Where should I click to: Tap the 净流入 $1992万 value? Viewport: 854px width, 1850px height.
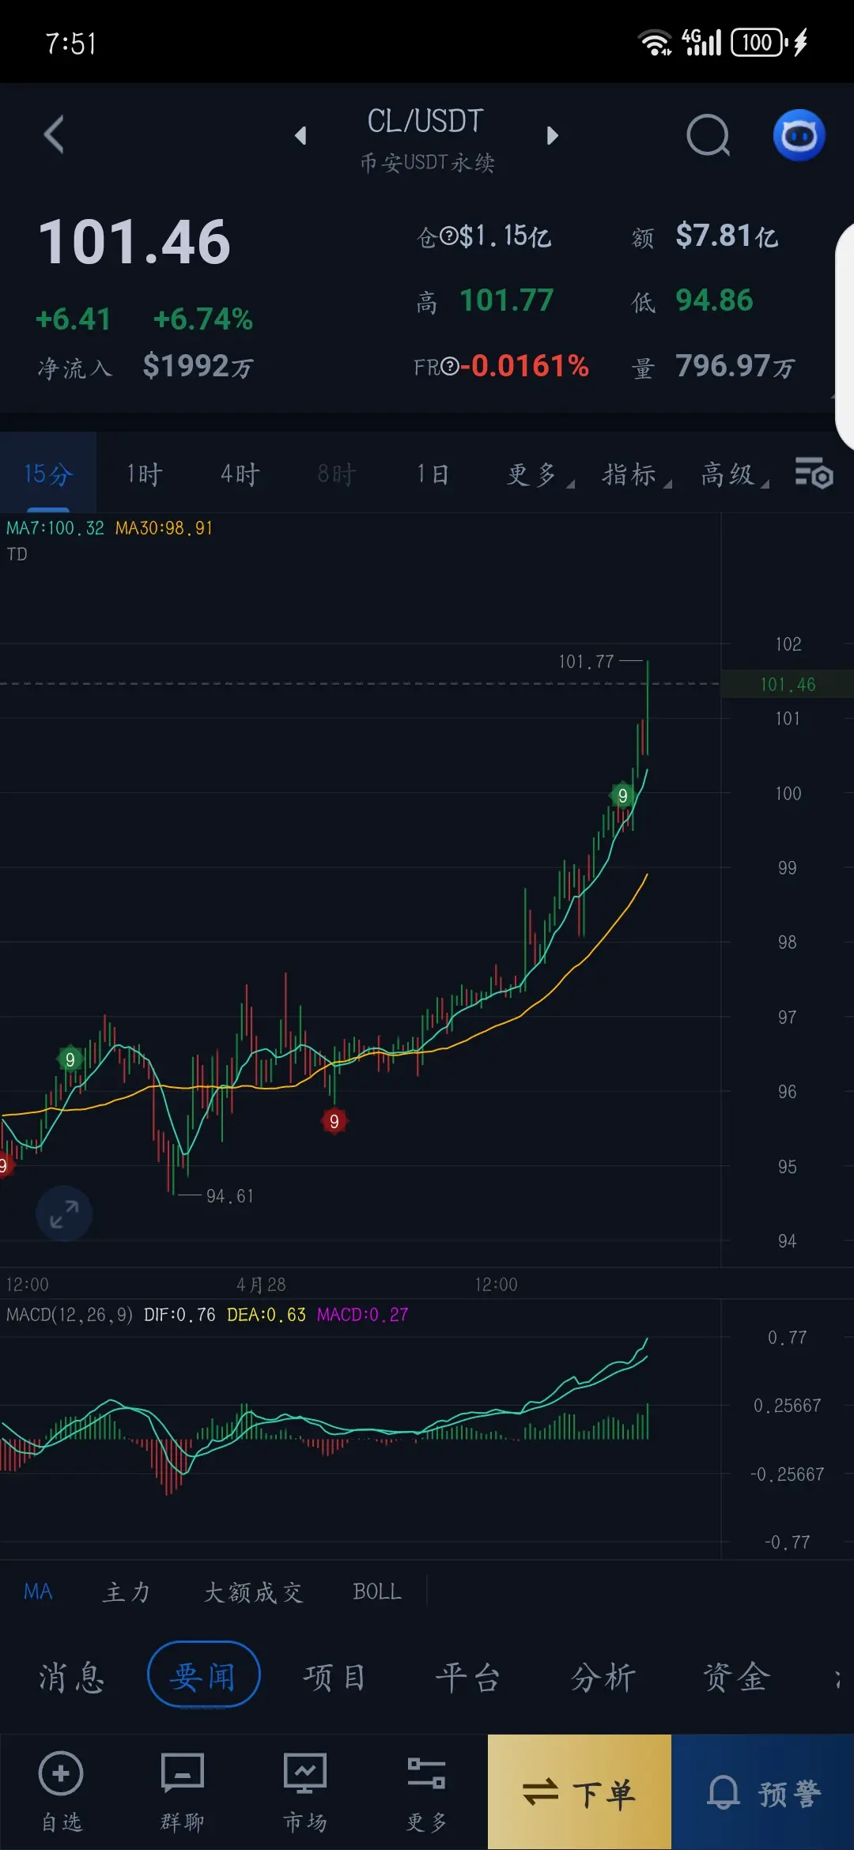(x=198, y=366)
